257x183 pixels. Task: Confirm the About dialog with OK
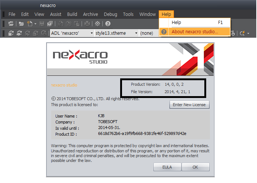[x=195, y=167]
